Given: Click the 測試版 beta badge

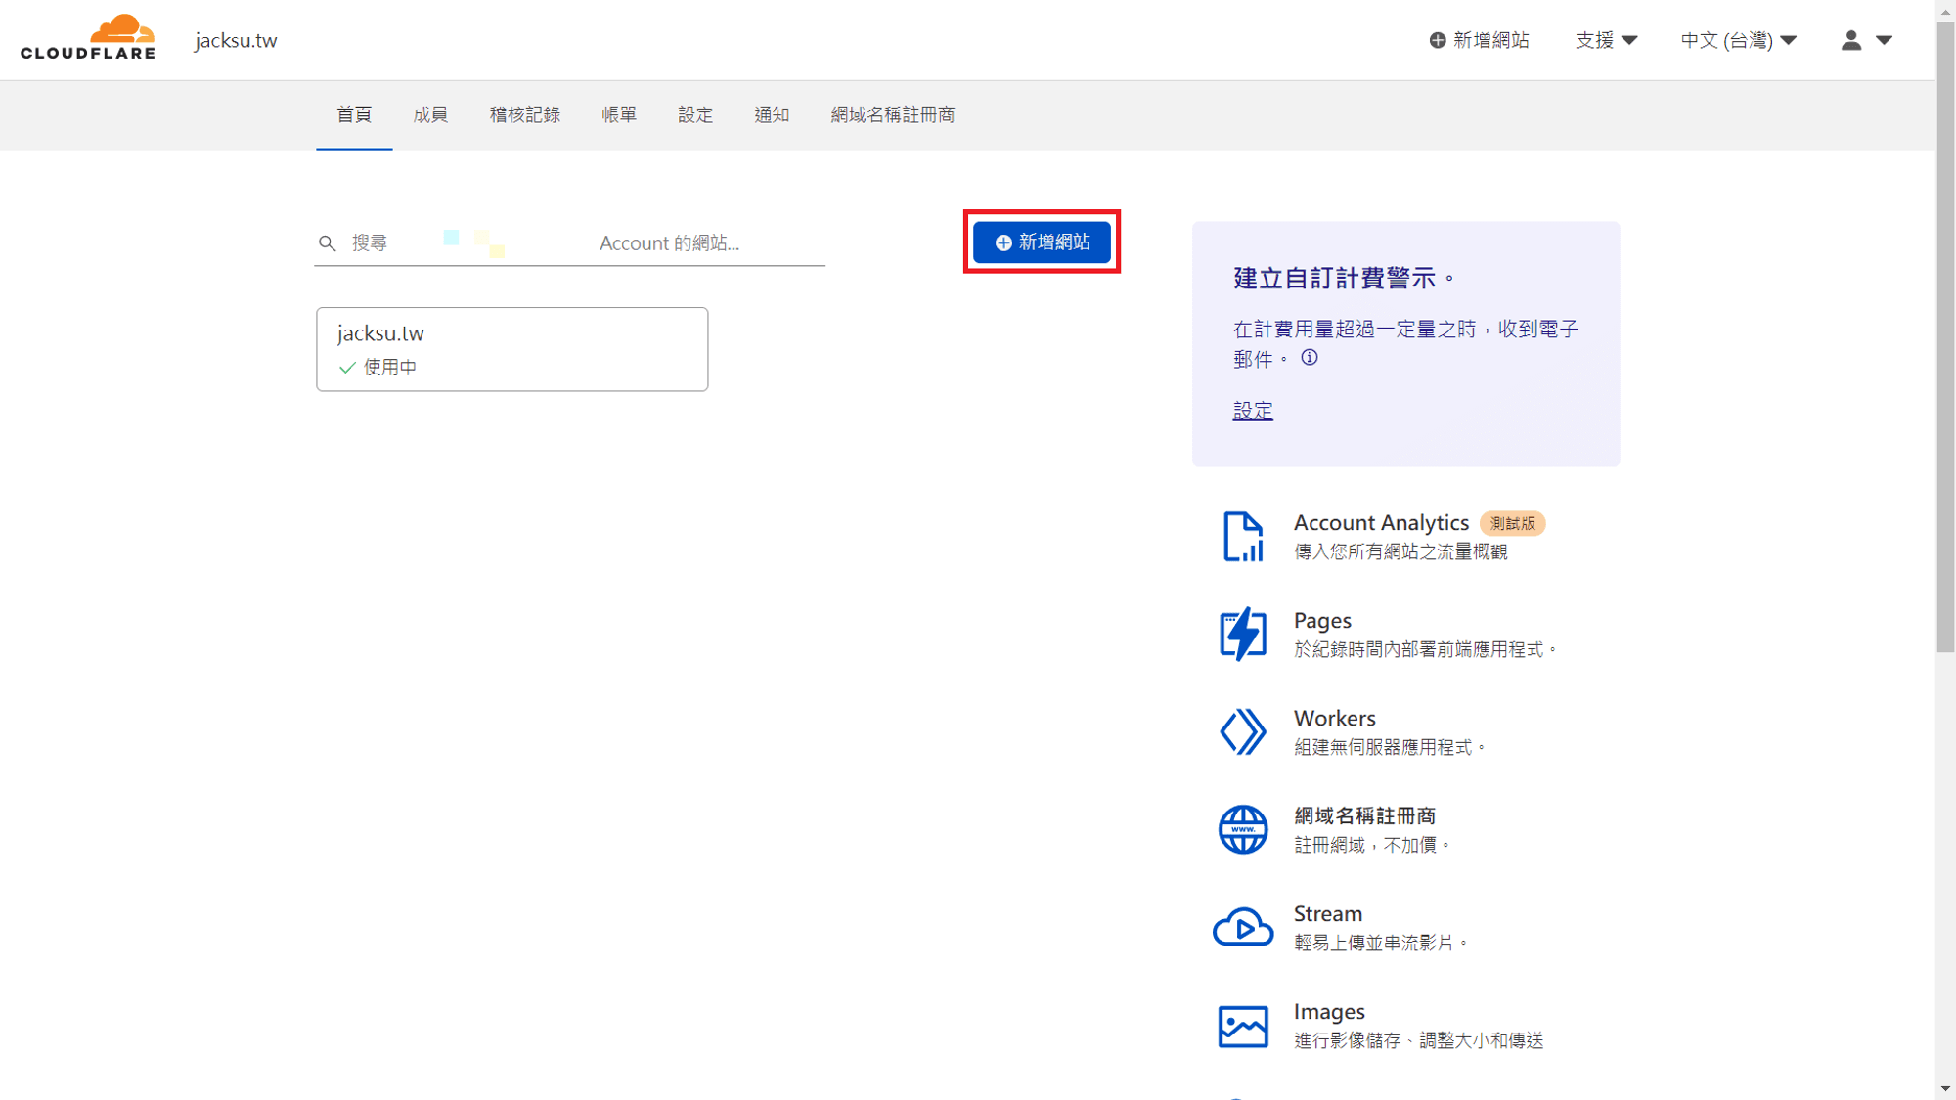Looking at the screenshot, I should point(1512,524).
